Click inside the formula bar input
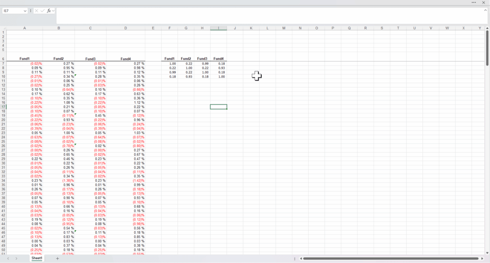 268,15
